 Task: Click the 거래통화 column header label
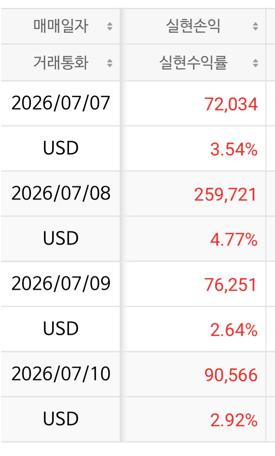61,62
